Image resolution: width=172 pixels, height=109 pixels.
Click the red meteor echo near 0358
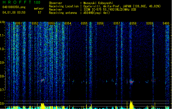click(131, 82)
